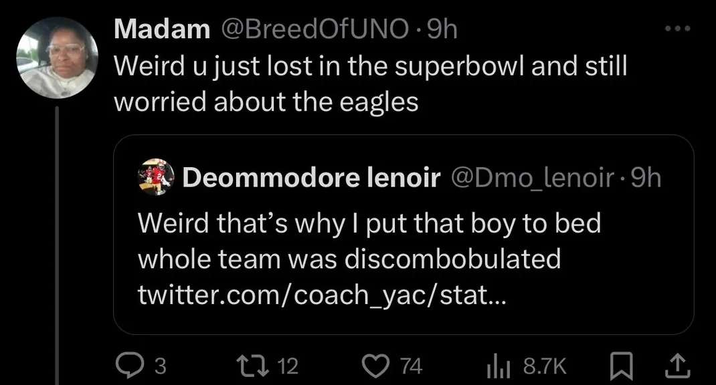
Task: Click the 9h timestamp beside @BreedOfUNO
Action: point(442,29)
